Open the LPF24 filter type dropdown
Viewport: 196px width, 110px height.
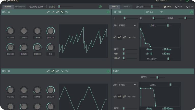tap(154, 12)
